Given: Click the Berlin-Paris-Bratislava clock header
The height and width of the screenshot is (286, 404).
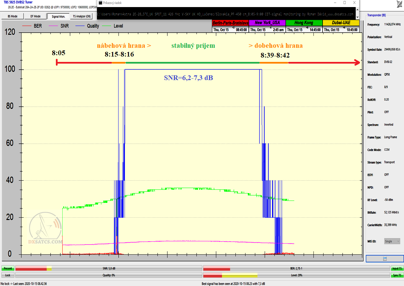Looking at the screenshot, I should click(230, 23).
